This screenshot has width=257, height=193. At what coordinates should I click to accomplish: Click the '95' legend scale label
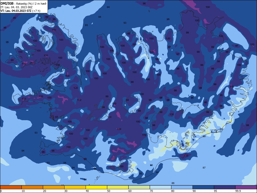click(x=215, y=191)
